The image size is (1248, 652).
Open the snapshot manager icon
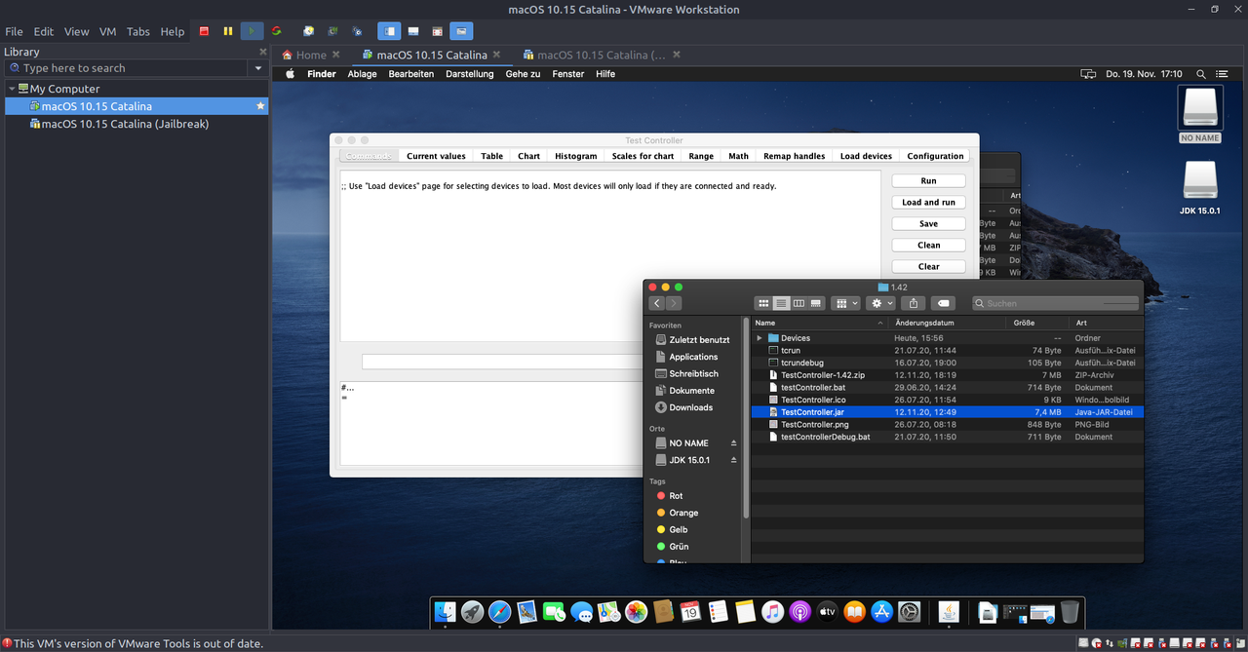(x=358, y=31)
